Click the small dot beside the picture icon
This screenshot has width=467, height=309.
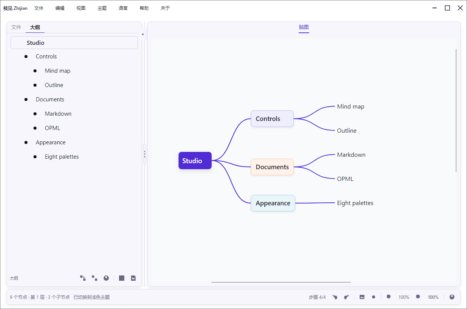[x=374, y=297]
